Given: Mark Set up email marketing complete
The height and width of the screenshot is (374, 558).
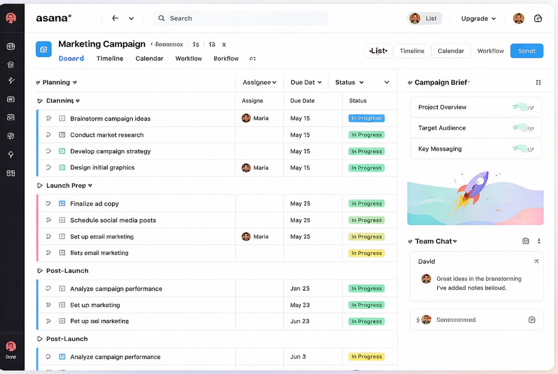Looking at the screenshot, I should pyautogui.click(x=48, y=237).
